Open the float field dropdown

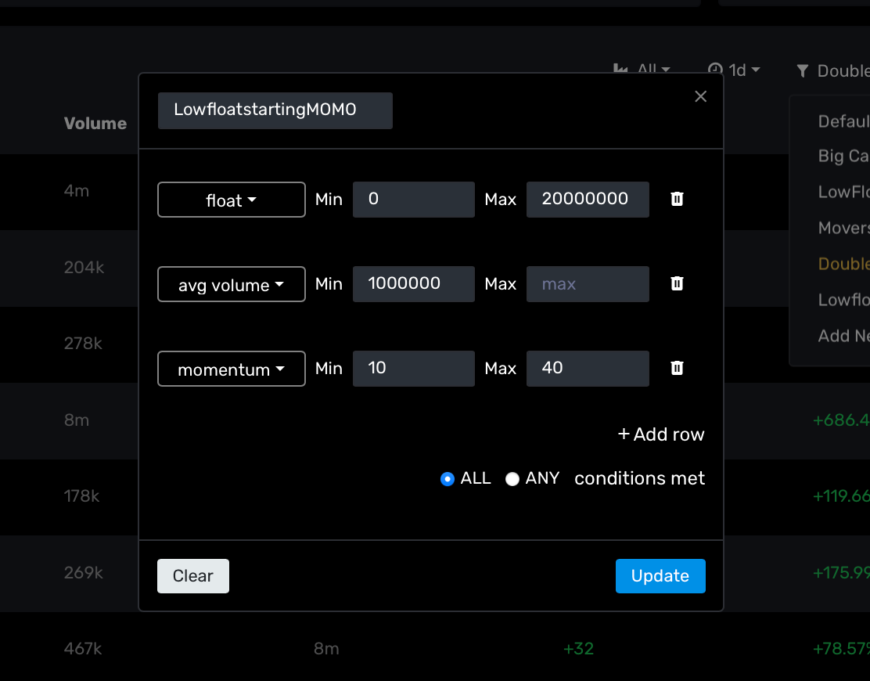[x=231, y=200]
